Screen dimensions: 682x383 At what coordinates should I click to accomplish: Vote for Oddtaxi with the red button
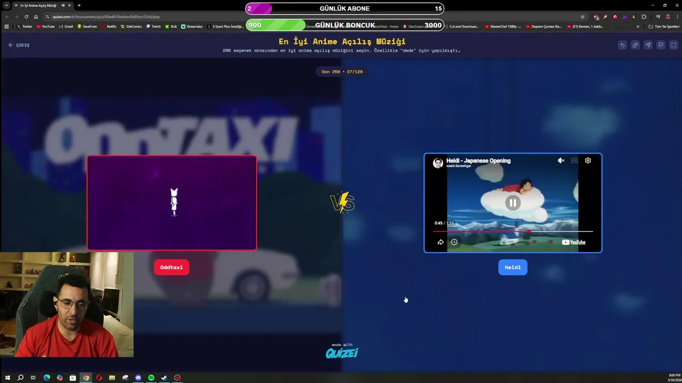(x=172, y=268)
